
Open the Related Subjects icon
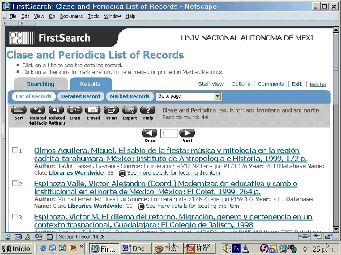(x=37, y=110)
